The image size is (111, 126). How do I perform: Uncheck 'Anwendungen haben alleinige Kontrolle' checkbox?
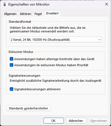(x=11, y=59)
